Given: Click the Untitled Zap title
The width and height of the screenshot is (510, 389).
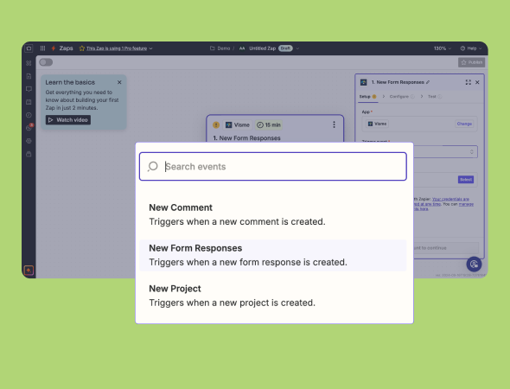Looking at the screenshot, I should [262, 48].
